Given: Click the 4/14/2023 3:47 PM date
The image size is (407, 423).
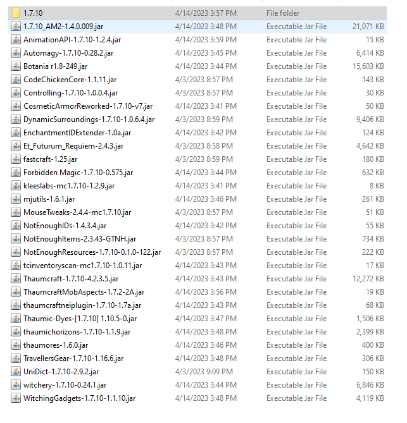Looking at the screenshot, I should pyautogui.click(x=206, y=319).
